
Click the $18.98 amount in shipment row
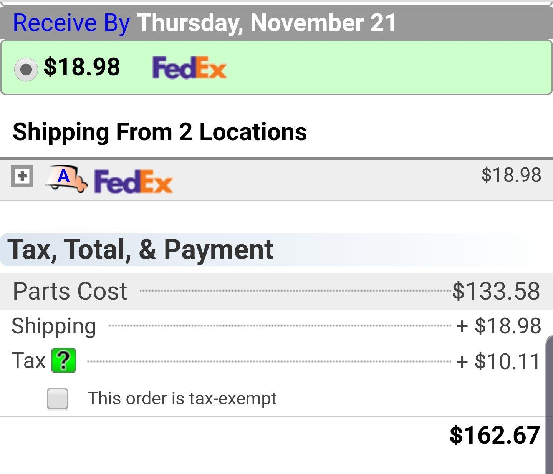511,175
